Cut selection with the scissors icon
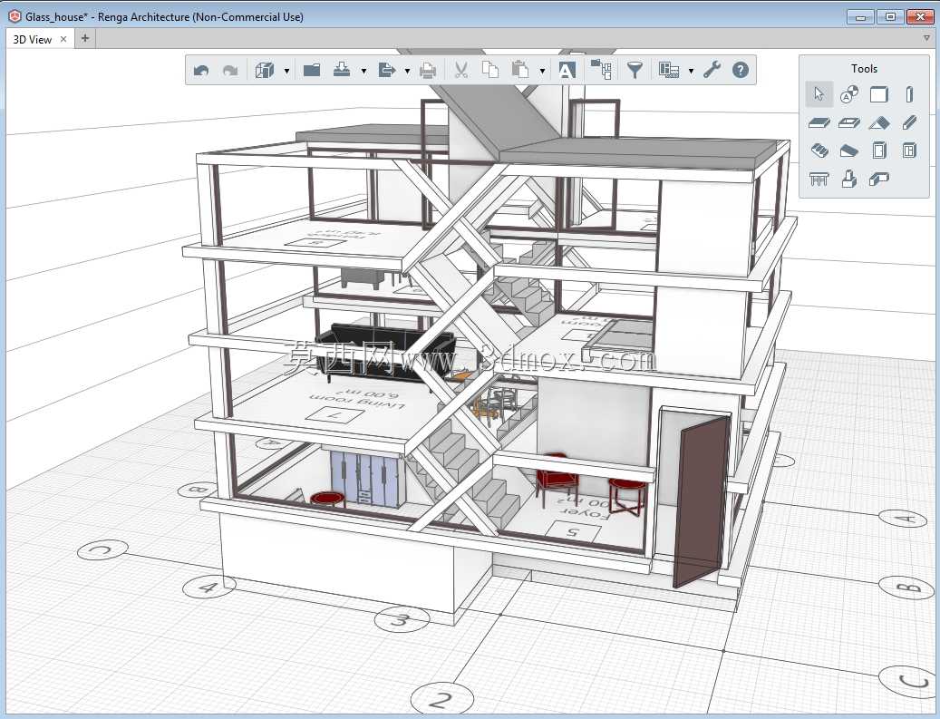Screen dimensions: 940x719 (x=460, y=70)
